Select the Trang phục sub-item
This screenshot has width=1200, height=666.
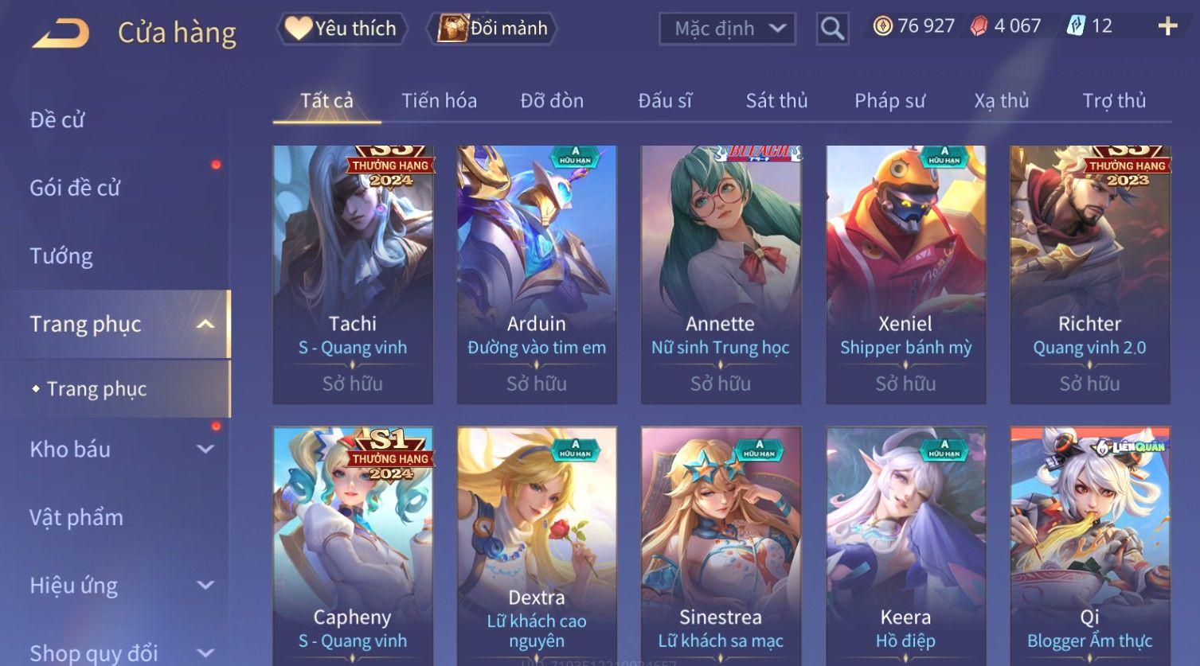(96, 389)
